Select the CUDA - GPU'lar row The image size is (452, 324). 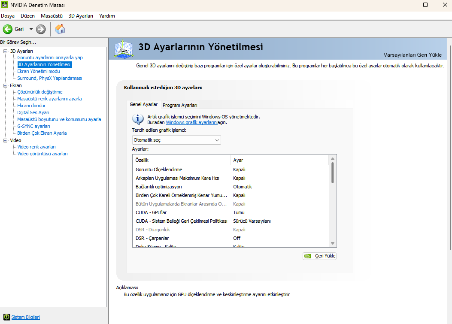coord(231,212)
